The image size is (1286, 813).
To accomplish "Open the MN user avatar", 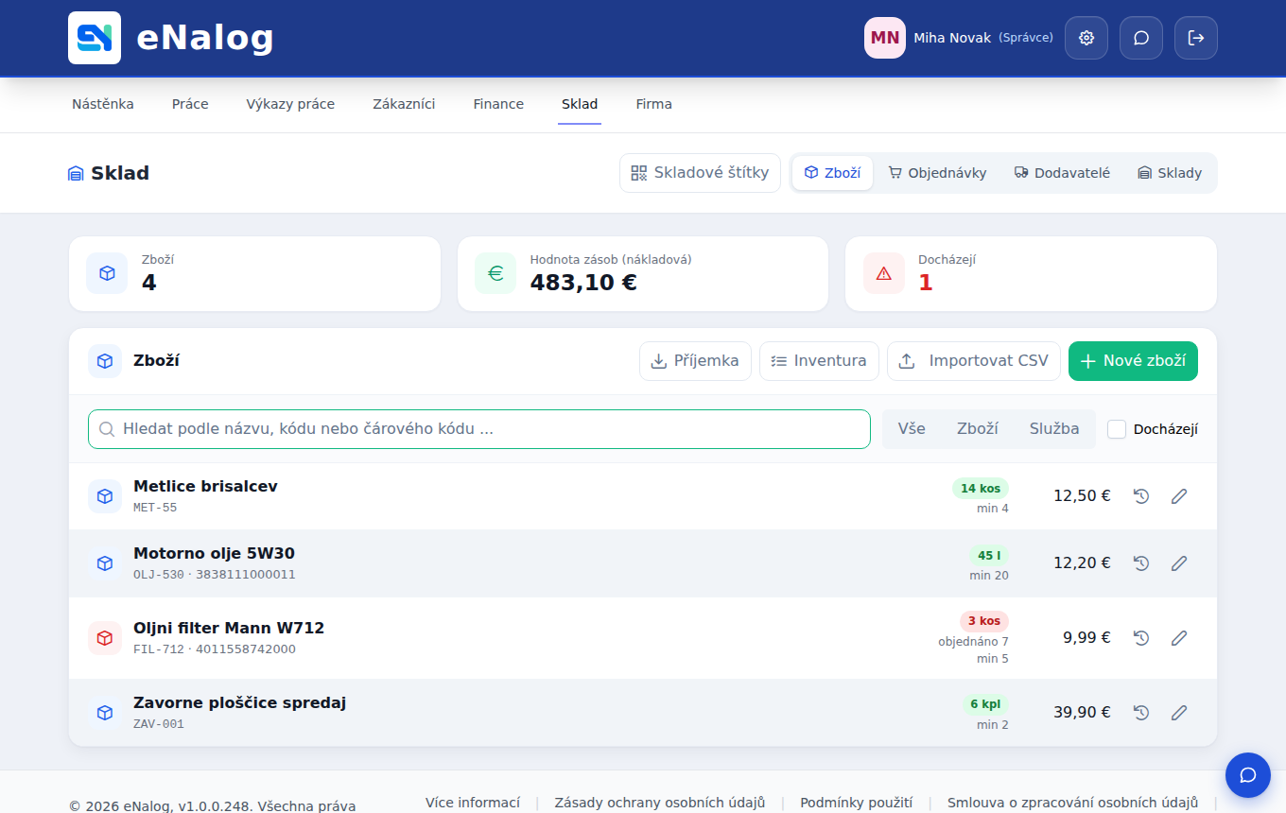I will tap(885, 38).
